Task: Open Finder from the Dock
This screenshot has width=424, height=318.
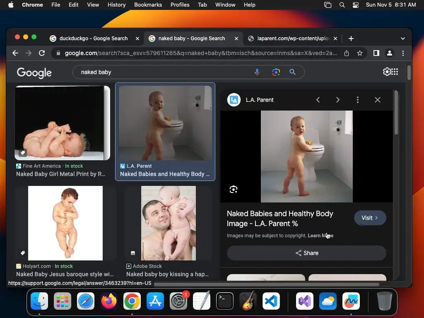Action: tap(39, 301)
